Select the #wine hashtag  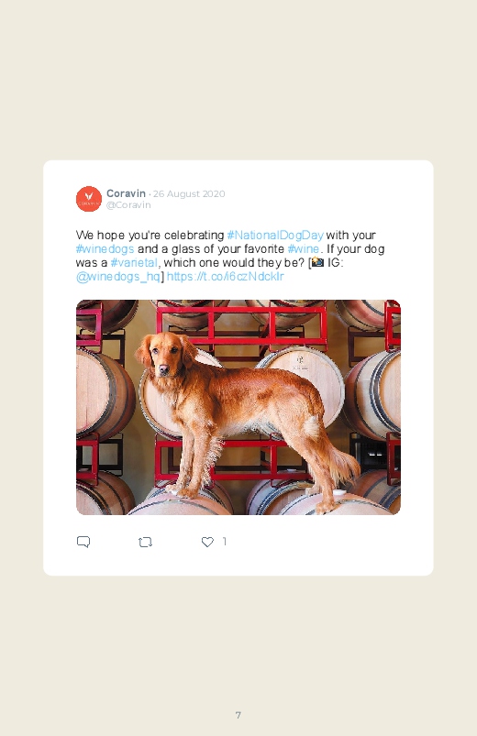tap(303, 248)
